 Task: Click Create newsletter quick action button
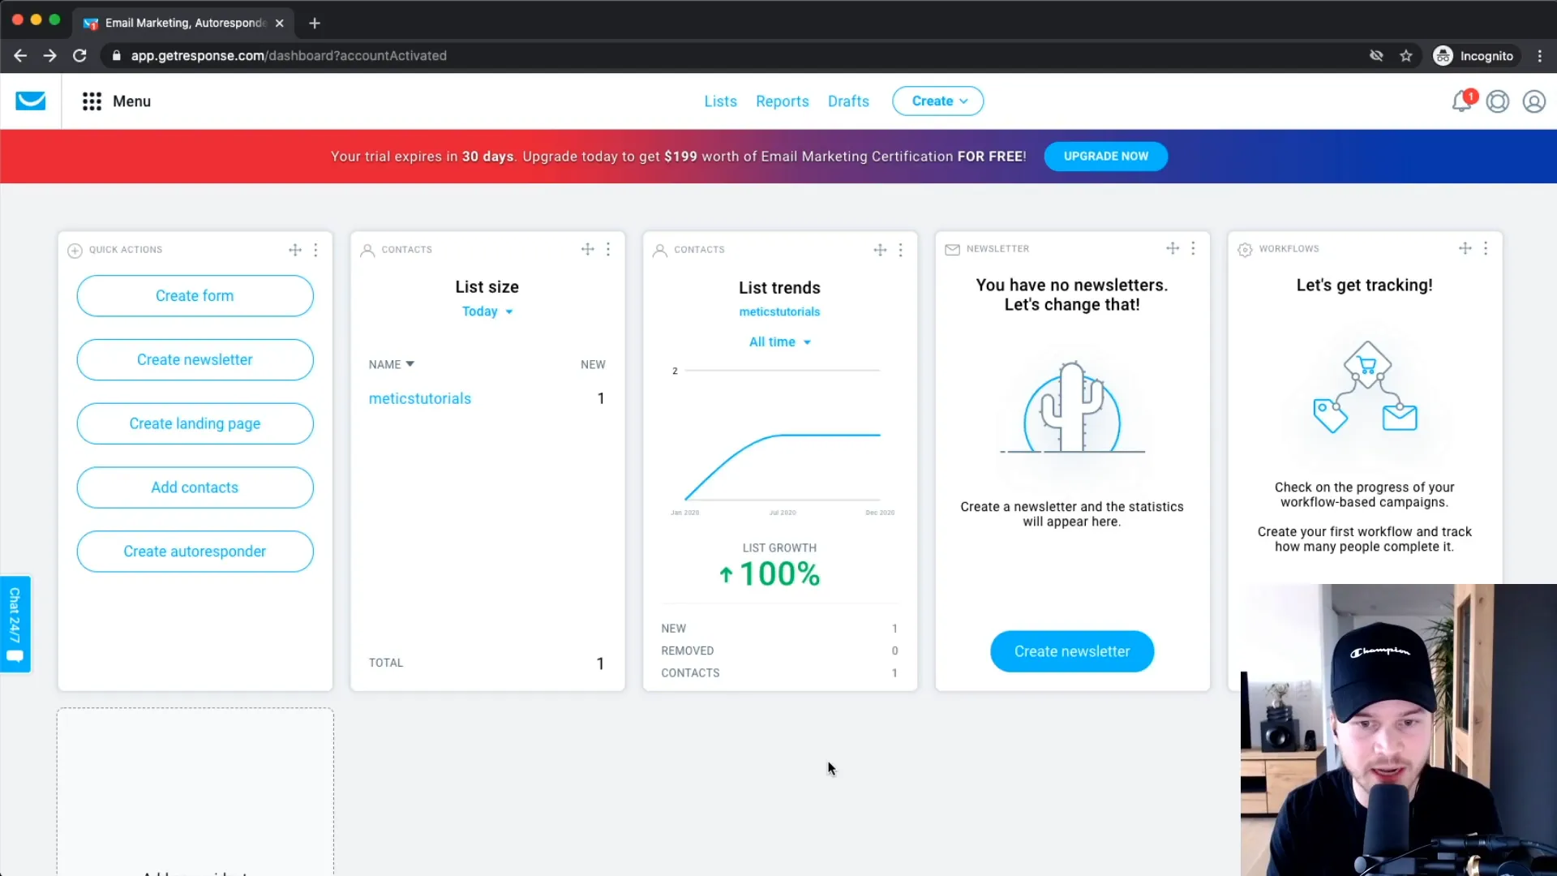tap(195, 359)
